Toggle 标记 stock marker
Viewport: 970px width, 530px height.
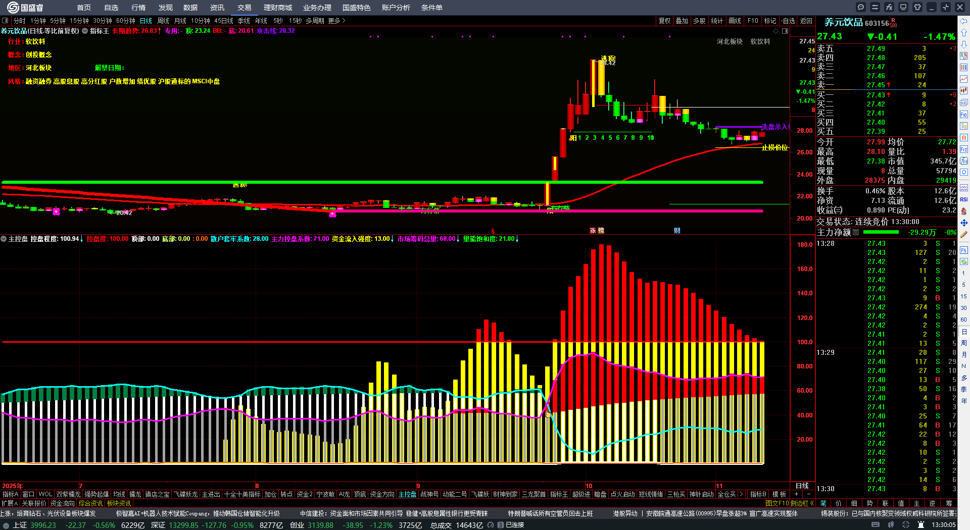tap(770, 21)
